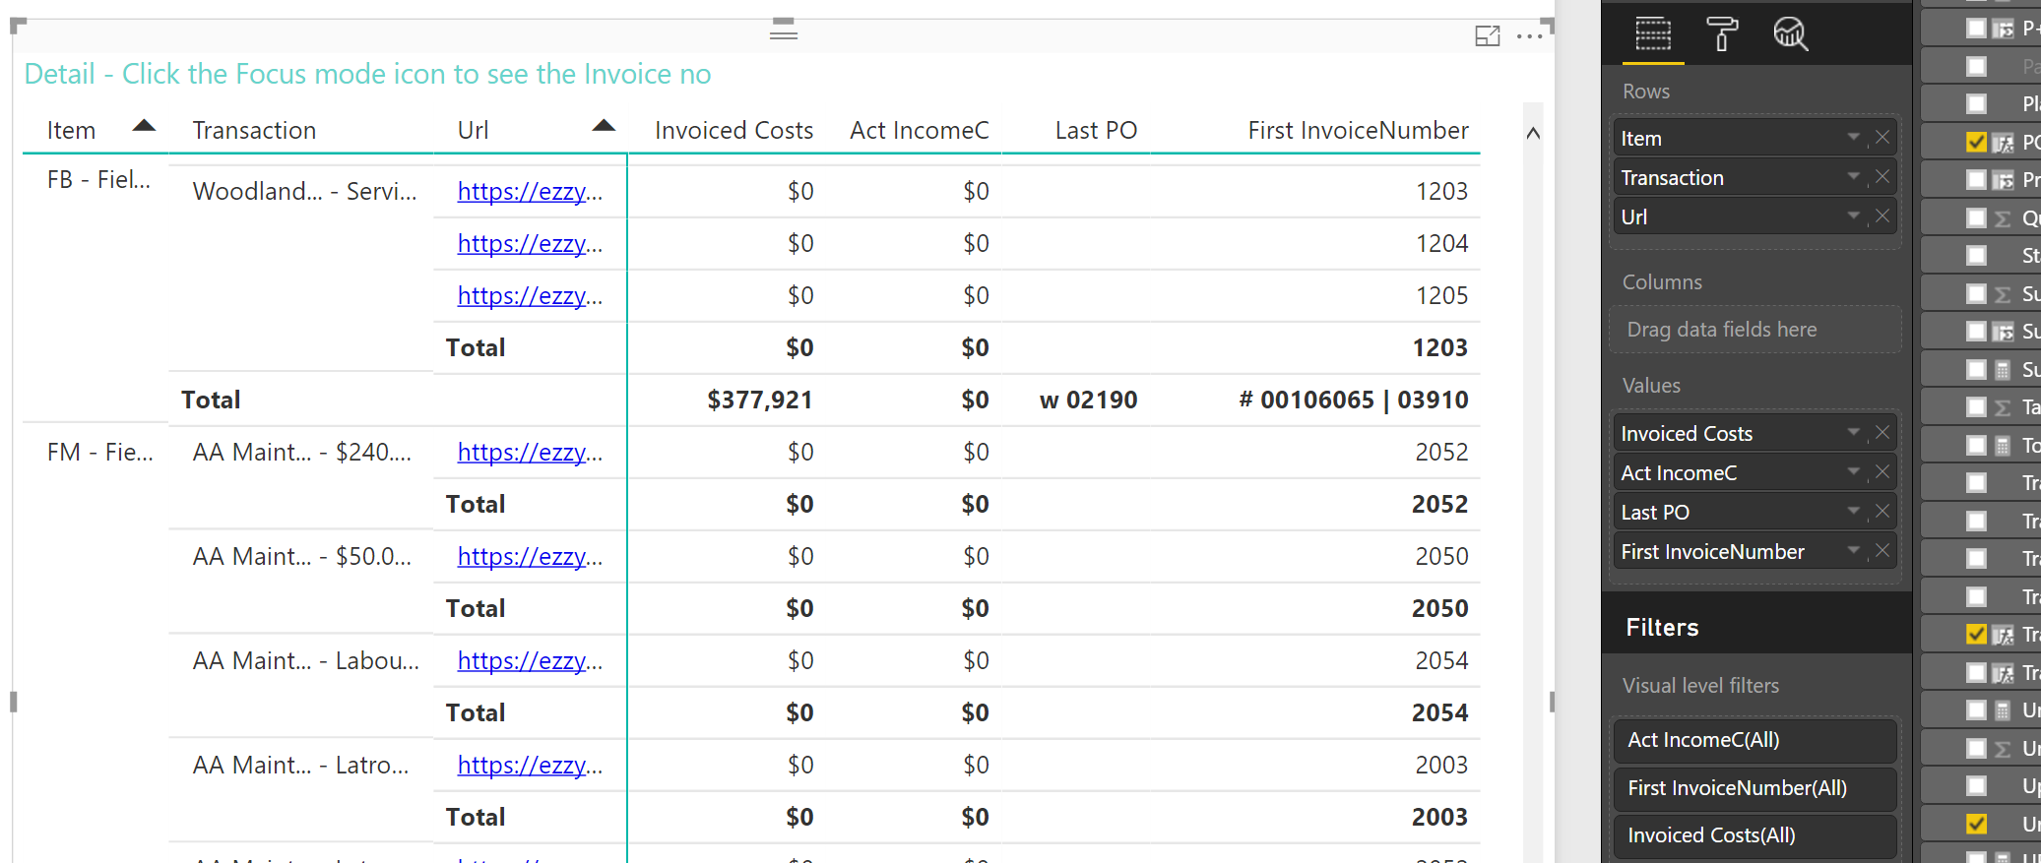Click the table scrollbar up arrow

click(1533, 133)
